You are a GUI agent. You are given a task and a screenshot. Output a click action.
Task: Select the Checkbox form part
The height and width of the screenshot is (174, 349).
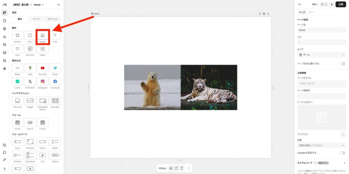[x=30, y=155]
